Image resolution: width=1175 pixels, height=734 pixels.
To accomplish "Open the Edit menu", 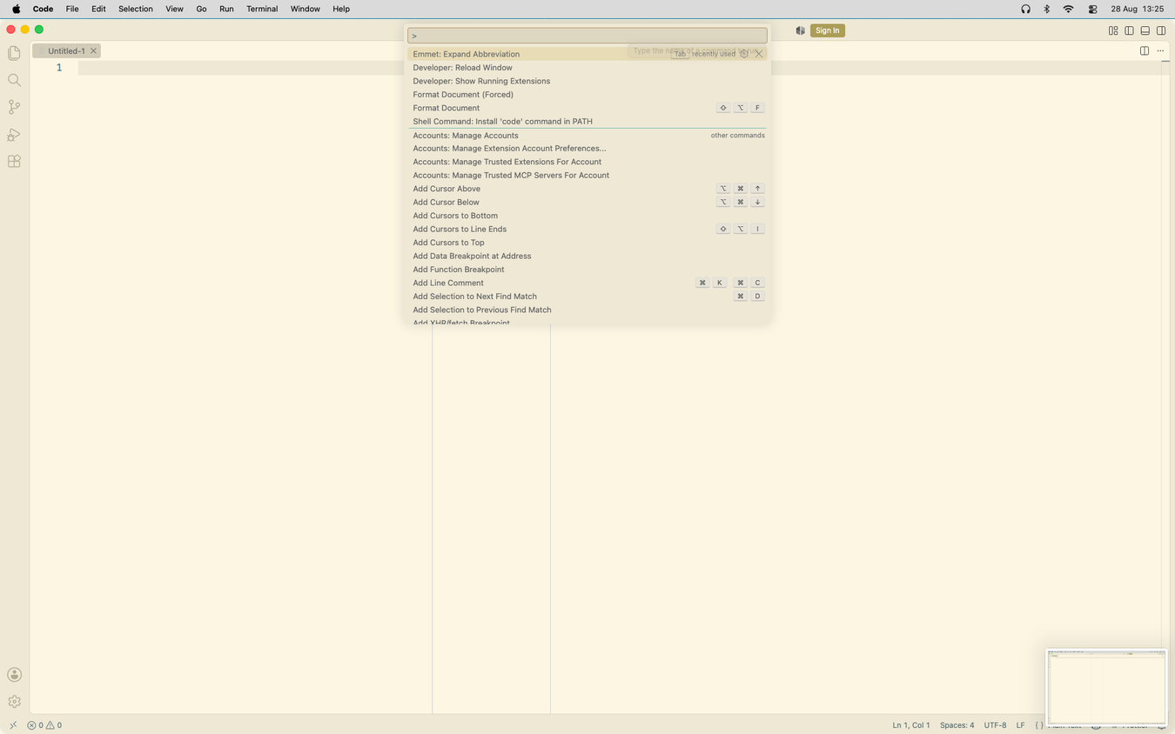I will pos(98,9).
